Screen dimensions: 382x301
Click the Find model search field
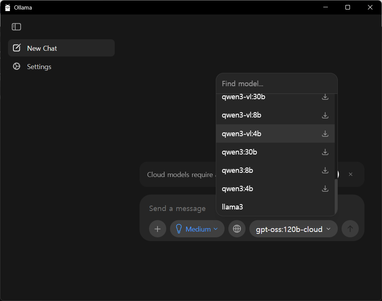pyautogui.click(x=276, y=84)
